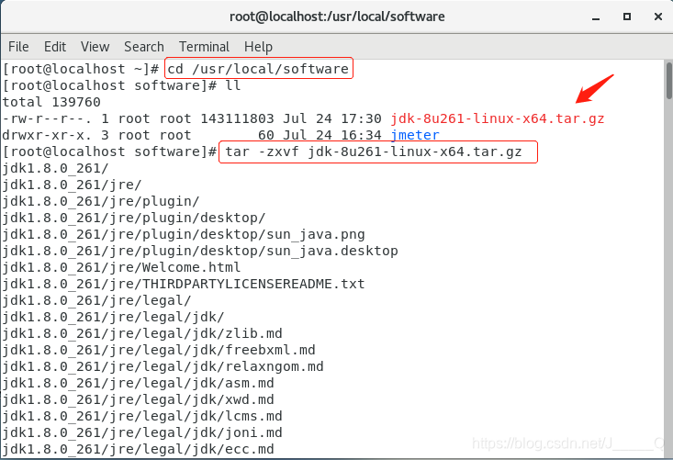Screen dimensions: 673x460
Task: Click the file size 143111803
Action: click(x=237, y=118)
